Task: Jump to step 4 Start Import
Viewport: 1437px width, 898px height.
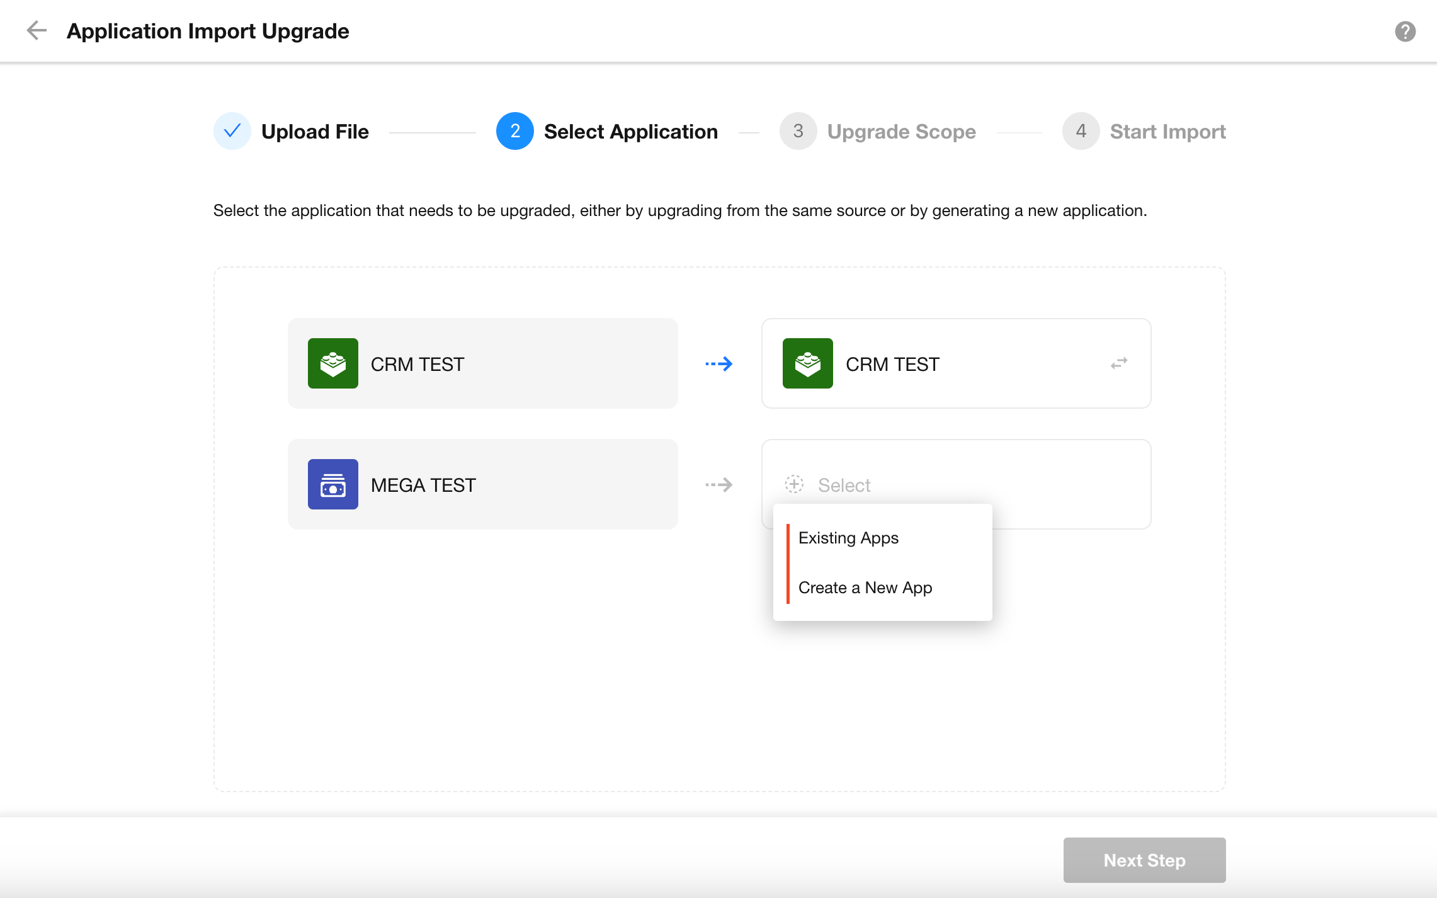Action: tap(1081, 131)
